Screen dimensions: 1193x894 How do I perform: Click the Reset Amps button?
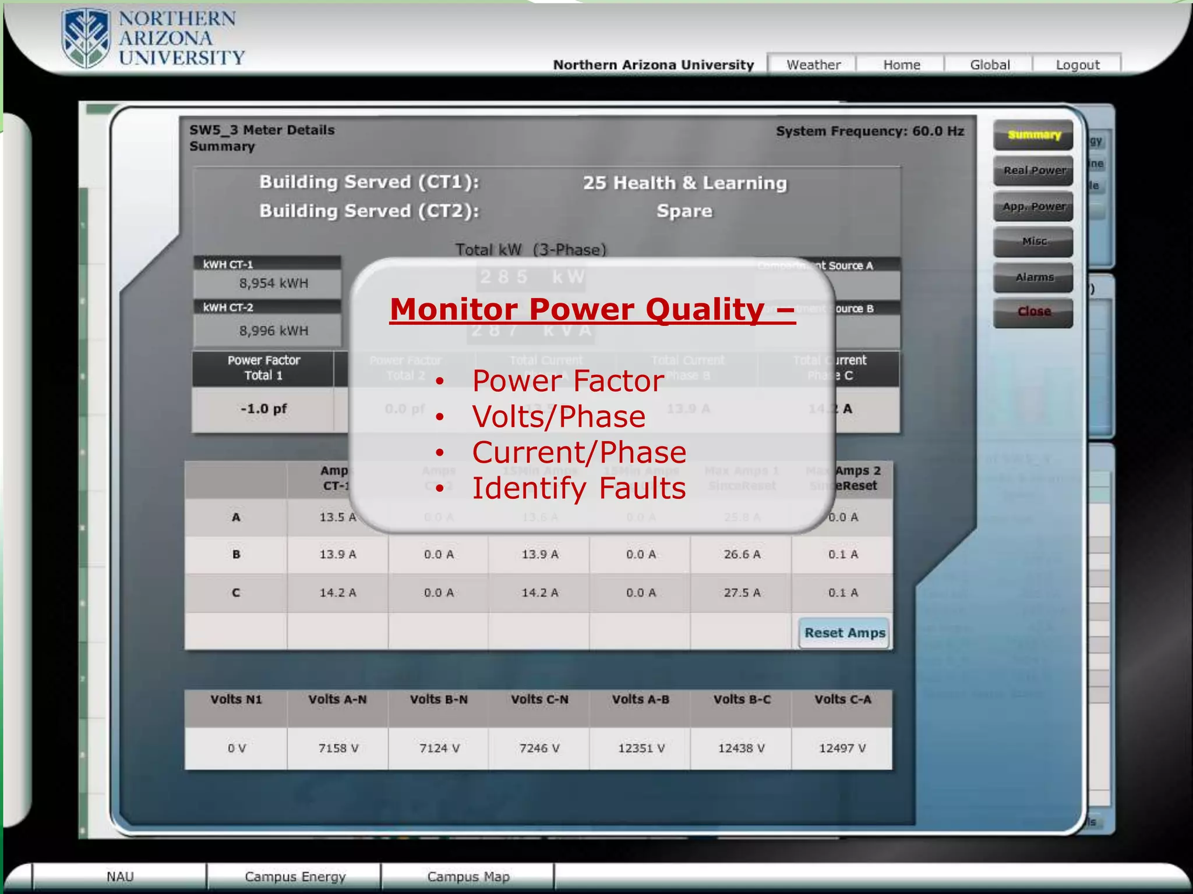pyautogui.click(x=844, y=633)
